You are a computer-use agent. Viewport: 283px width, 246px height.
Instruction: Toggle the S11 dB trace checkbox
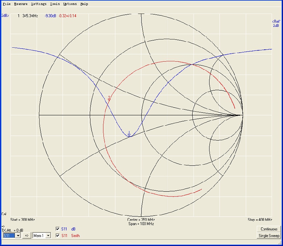tap(58, 229)
